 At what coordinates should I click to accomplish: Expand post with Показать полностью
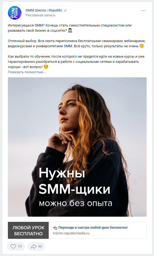click(27, 72)
